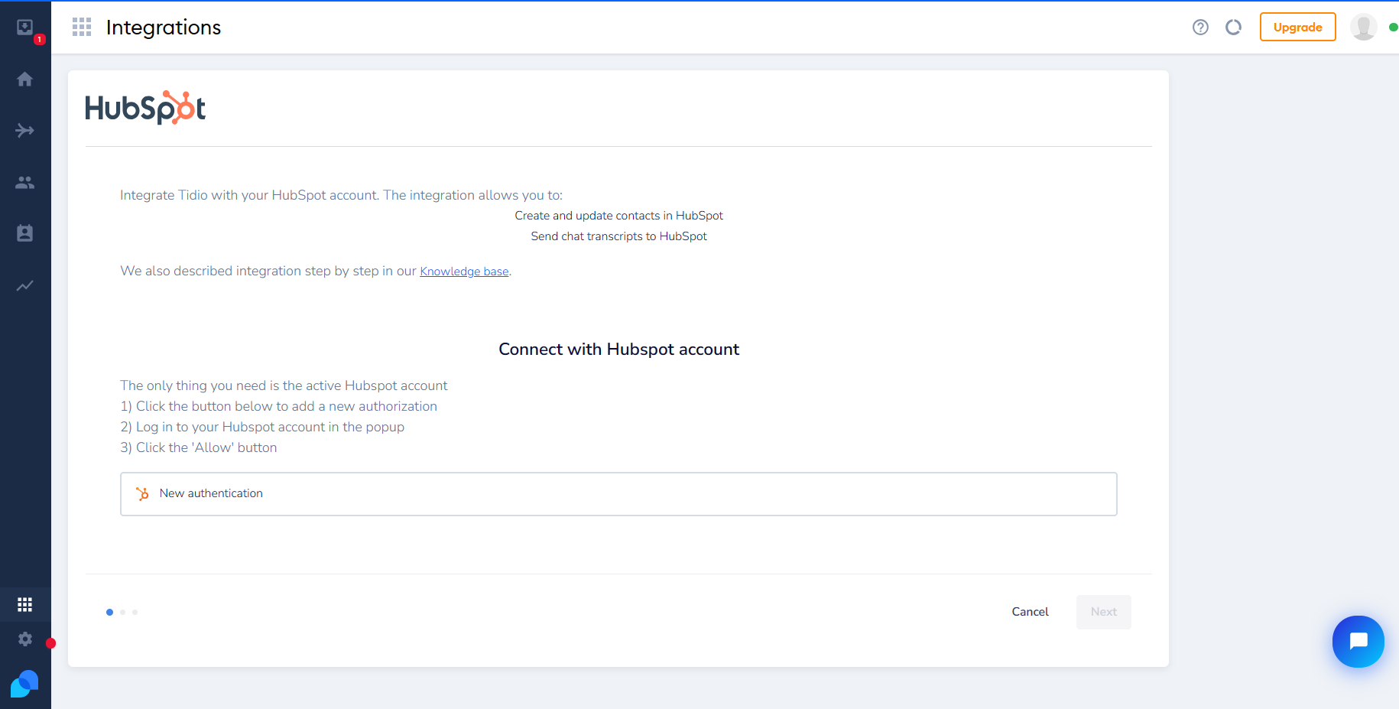Open the help question mark icon

coord(1200,28)
